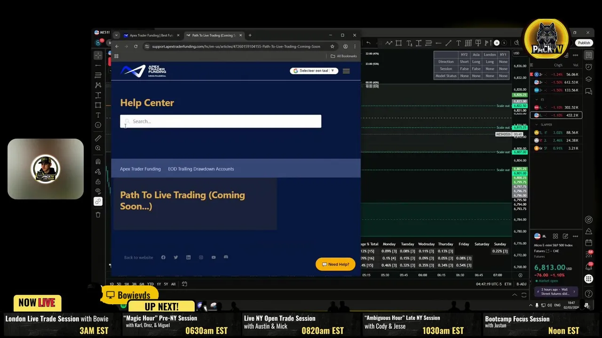This screenshot has height=338, width=602.
Task: Open the Chrome three-dot menu
Action: point(355,46)
